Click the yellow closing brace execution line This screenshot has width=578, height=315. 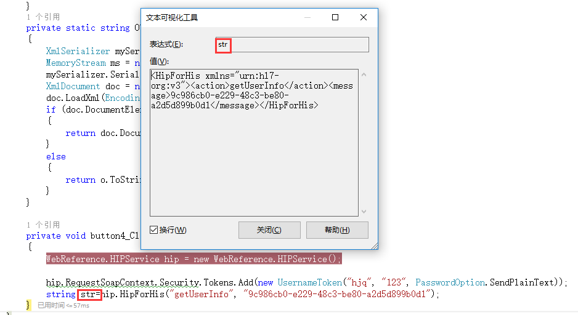(28, 305)
